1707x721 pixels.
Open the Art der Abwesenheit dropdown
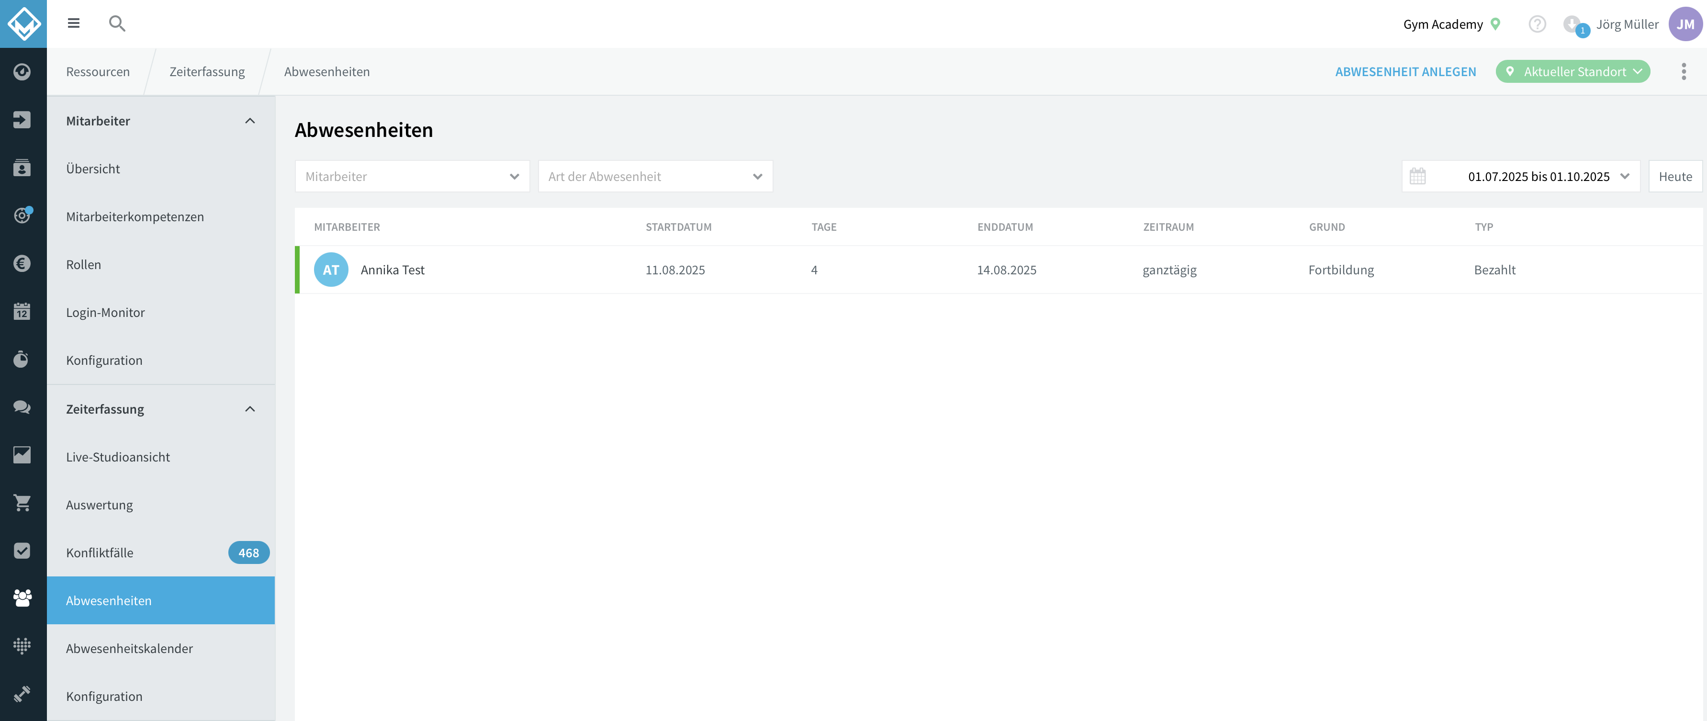tap(655, 176)
